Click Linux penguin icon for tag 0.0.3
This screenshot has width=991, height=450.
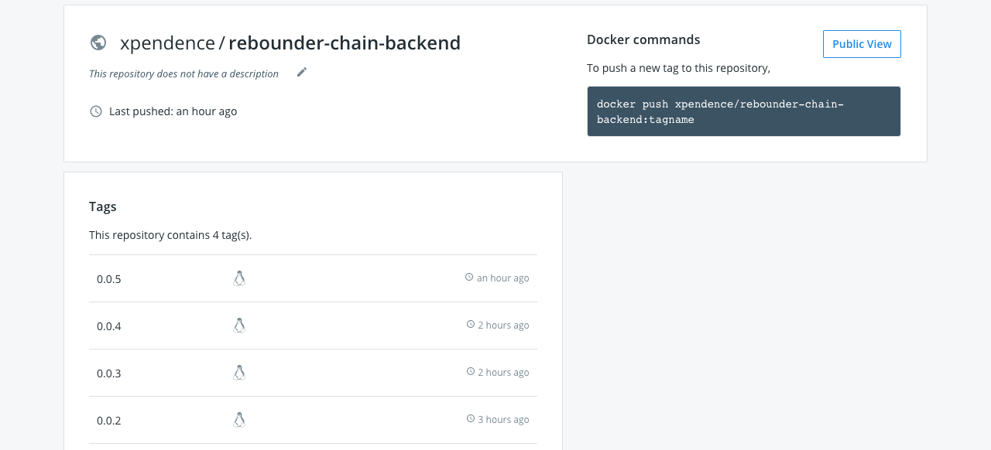239,373
